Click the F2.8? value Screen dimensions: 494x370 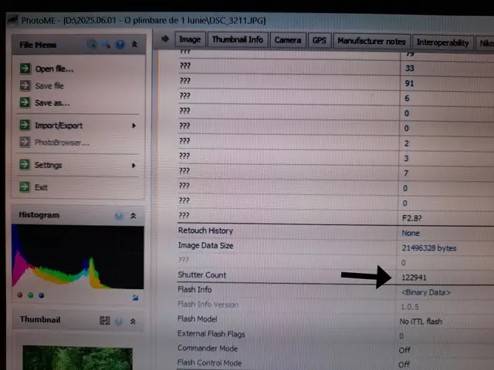pyautogui.click(x=411, y=218)
